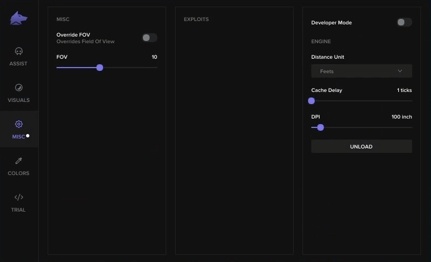
Task: Click the Cache Delay slider handle
Action: point(311,101)
